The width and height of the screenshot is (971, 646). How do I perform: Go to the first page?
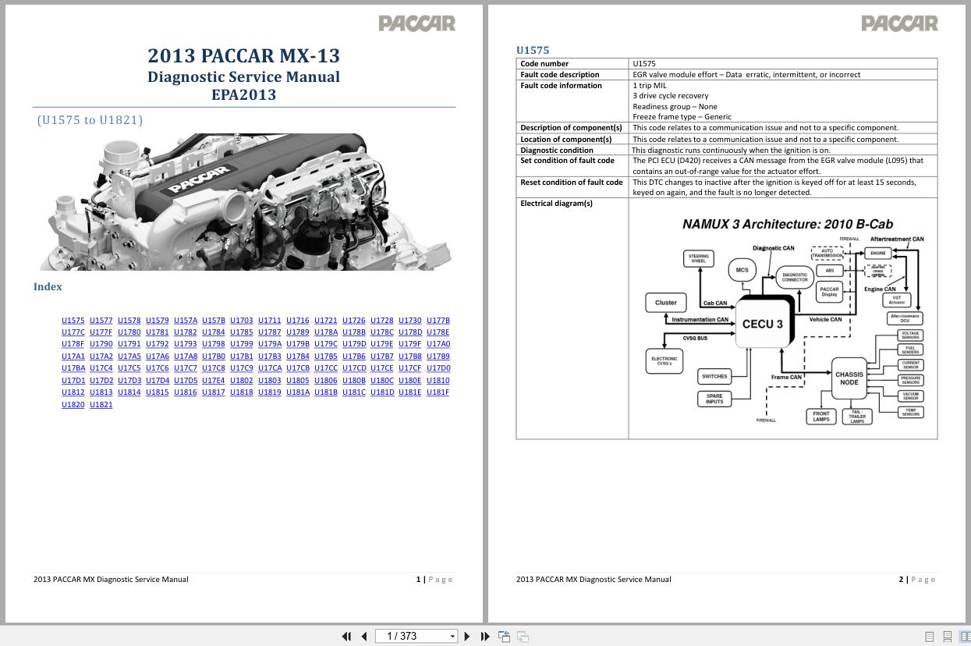(x=346, y=636)
